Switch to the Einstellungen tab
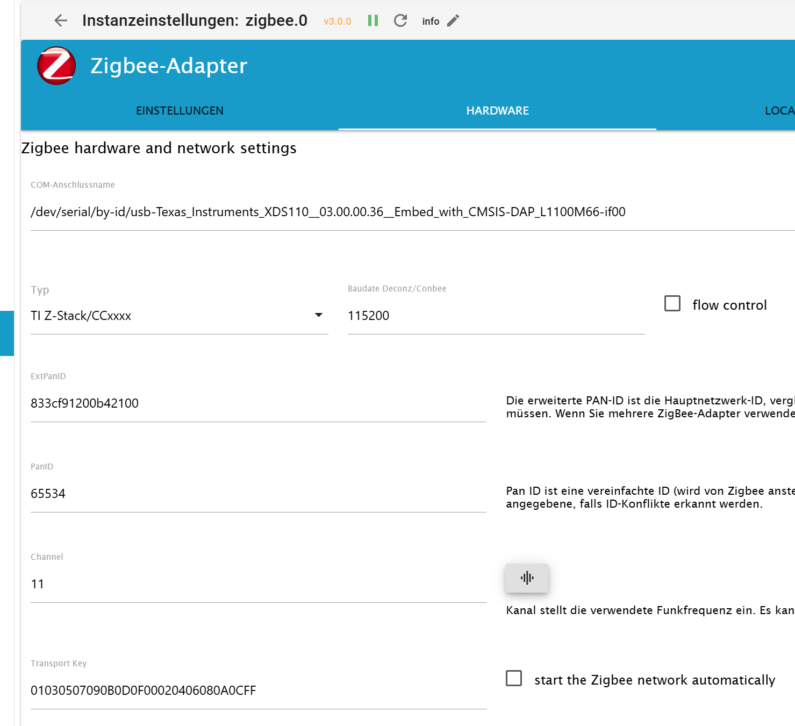795x726 pixels. [x=180, y=111]
